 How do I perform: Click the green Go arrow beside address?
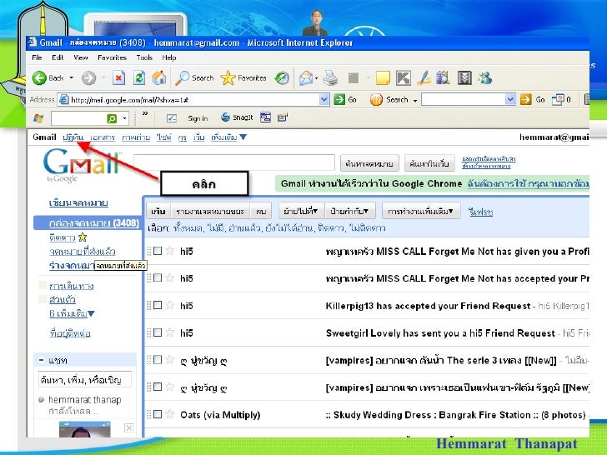tap(339, 99)
